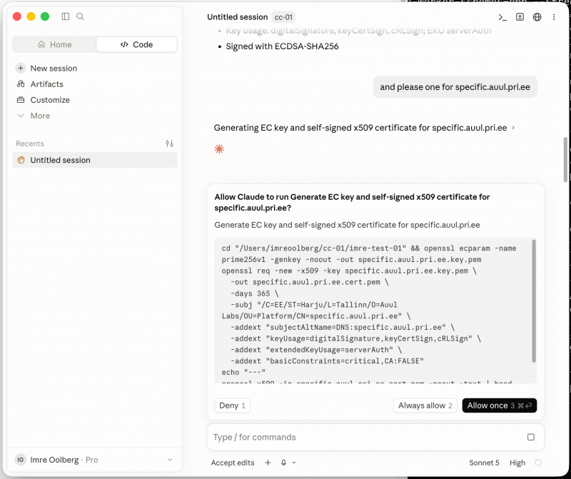
Task: Click the Untitled session title in header
Action: 238,17
